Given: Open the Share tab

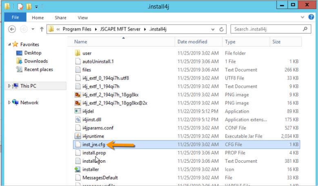Looking at the screenshot, I should click(x=60, y=18).
